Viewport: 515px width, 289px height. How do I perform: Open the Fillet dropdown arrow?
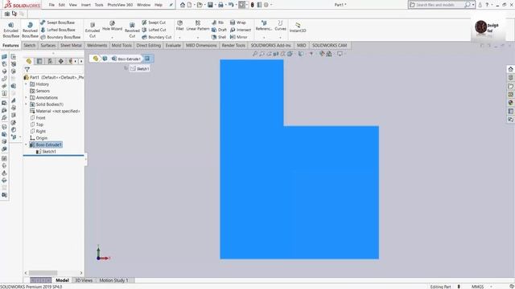click(x=179, y=38)
